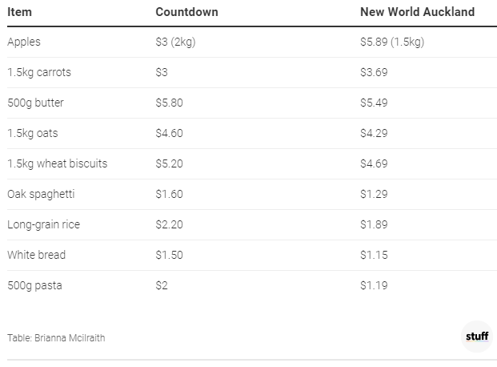Click the $4.69 wheat biscuits price
The width and height of the screenshot is (497, 367).
pyautogui.click(x=374, y=163)
